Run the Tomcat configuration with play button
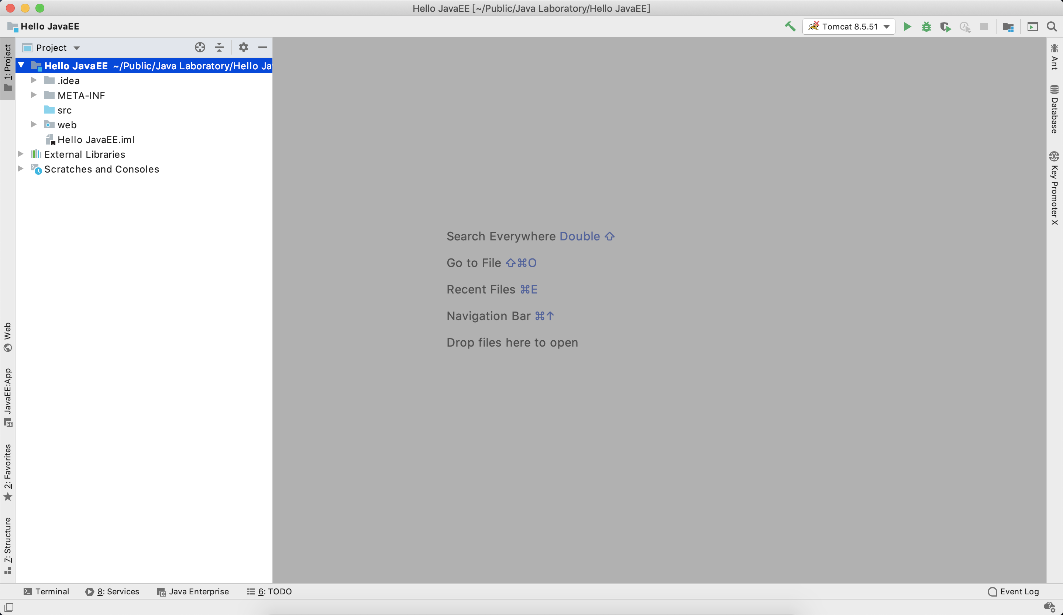Viewport: 1063px width, 615px height. pos(907,27)
